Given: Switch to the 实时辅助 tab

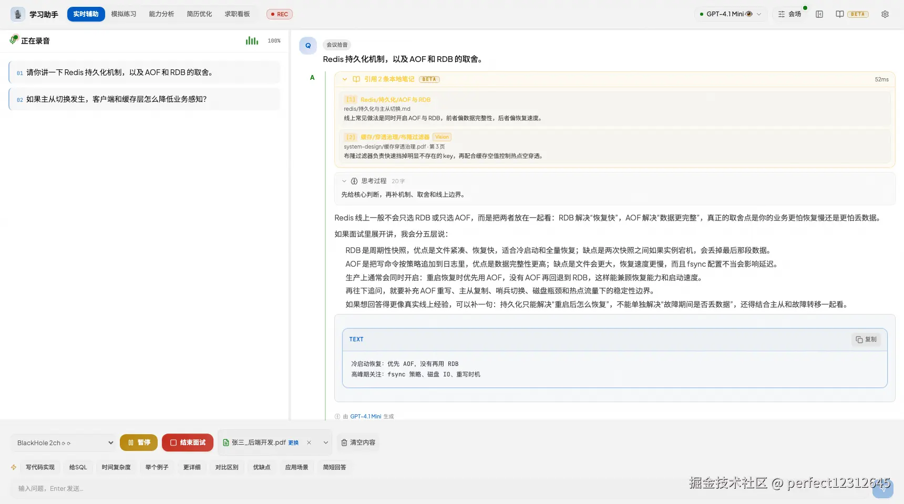Looking at the screenshot, I should point(86,14).
